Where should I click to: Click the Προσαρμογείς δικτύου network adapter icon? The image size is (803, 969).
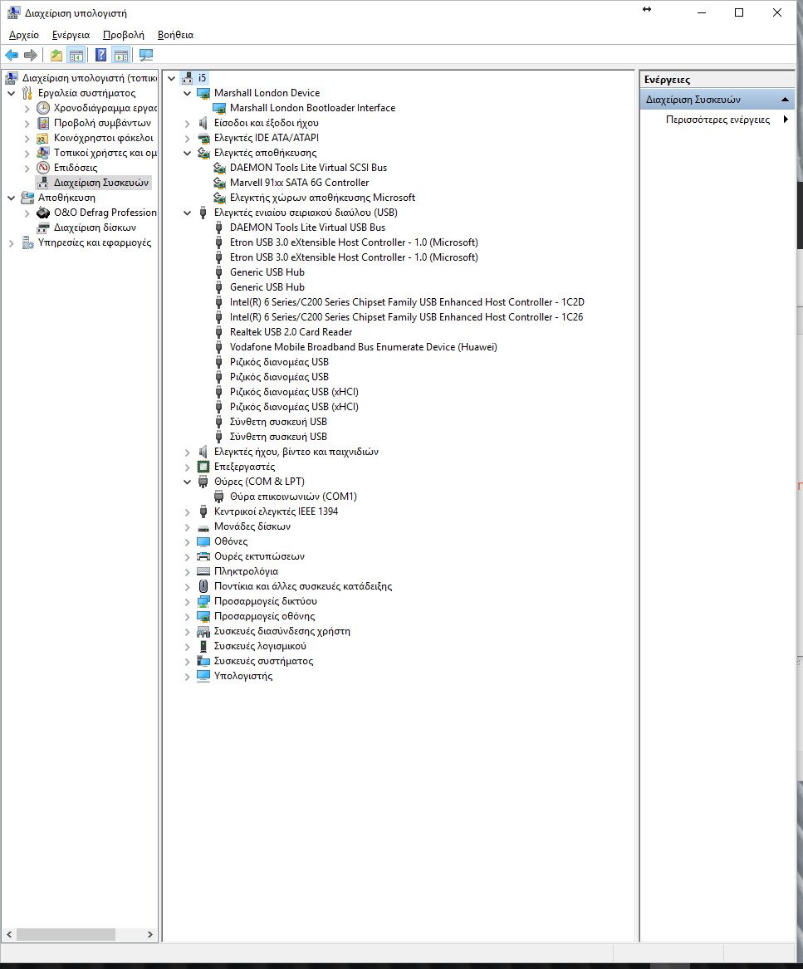[x=203, y=601]
